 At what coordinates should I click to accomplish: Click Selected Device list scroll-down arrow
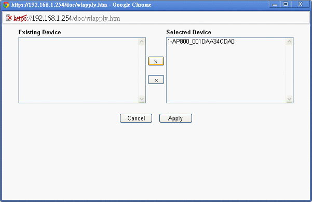[x=289, y=99]
